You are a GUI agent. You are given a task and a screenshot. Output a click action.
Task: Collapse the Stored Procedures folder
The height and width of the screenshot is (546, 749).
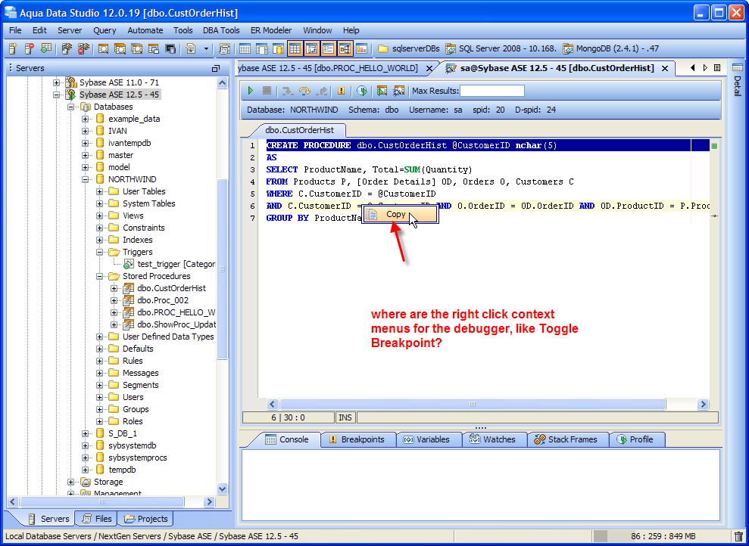point(99,277)
